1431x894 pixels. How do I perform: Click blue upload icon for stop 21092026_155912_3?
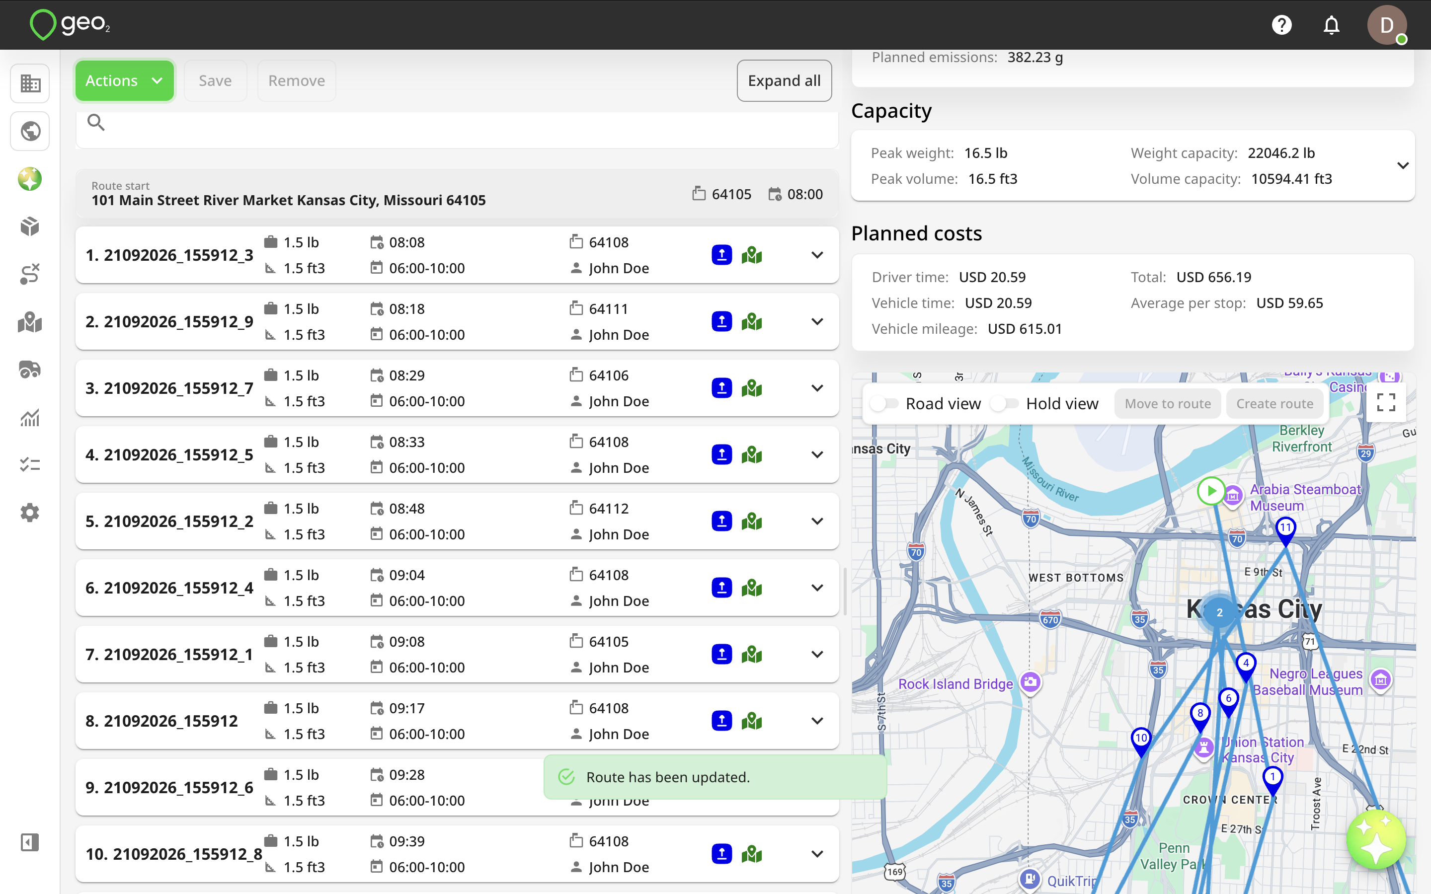721,255
